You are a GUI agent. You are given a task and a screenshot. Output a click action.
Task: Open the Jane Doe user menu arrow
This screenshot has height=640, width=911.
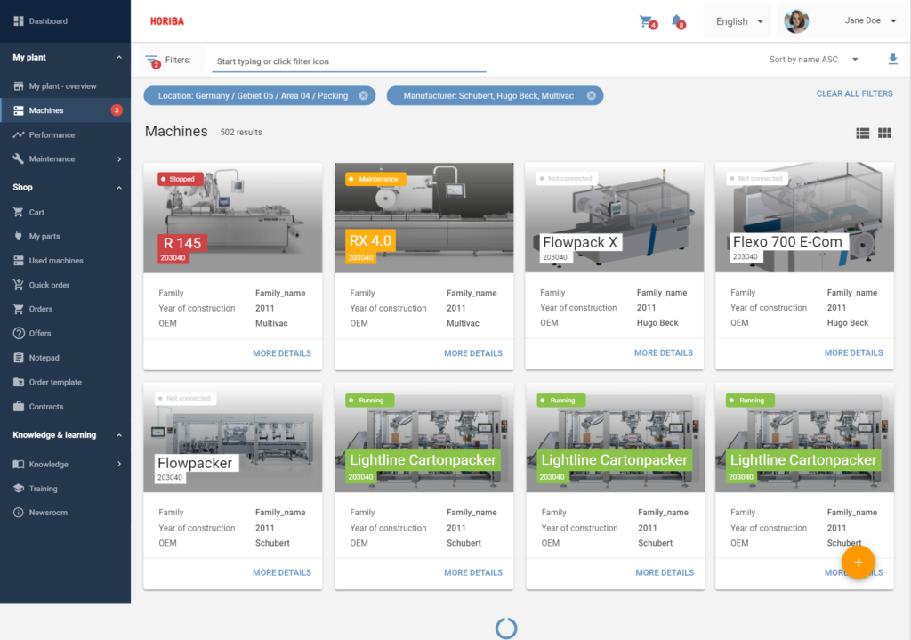click(x=893, y=21)
